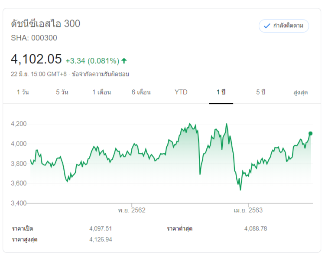The image size is (325, 263).
Task: Show the สูงสุด maximum range tab
Action: point(300,92)
